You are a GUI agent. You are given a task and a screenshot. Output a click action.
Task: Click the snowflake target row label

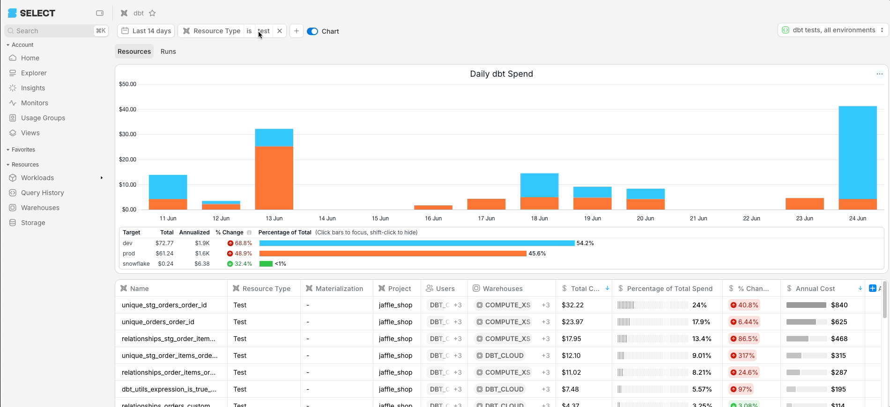pyautogui.click(x=136, y=264)
